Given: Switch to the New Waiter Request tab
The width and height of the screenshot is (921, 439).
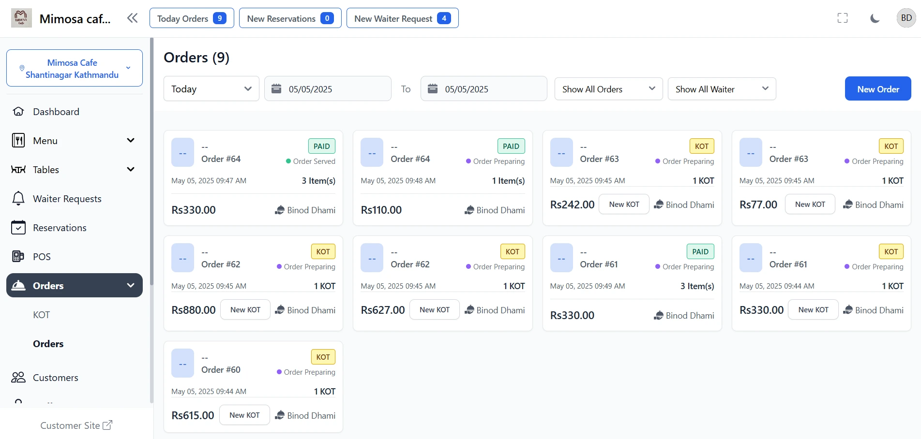Looking at the screenshot, I should click(402, 18).
